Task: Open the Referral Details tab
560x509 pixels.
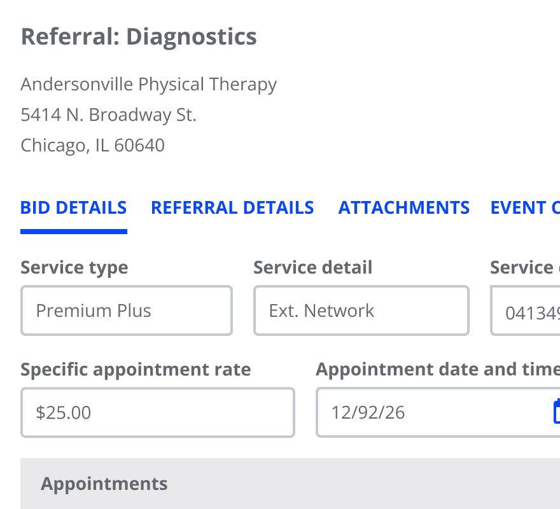Action: pyautogui.click(x=232, y=208)
